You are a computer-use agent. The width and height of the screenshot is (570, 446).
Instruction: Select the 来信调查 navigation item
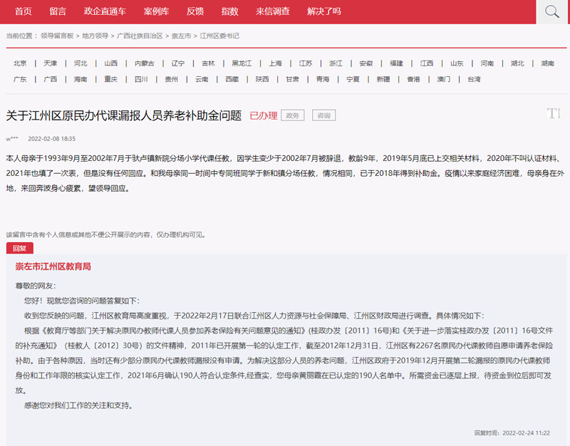273,11
